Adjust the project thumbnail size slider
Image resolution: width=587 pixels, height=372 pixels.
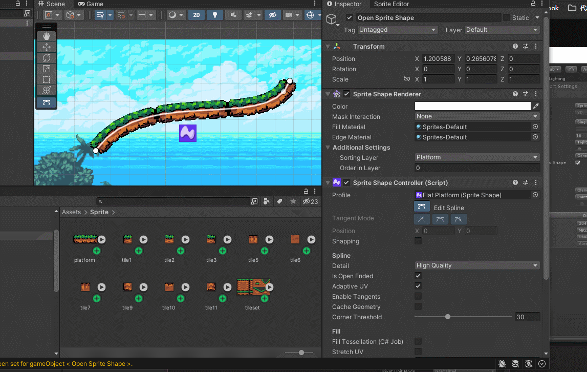point(301,353)
